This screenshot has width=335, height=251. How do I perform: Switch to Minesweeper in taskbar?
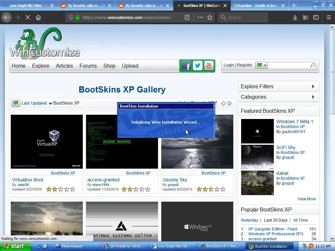[76, 246]
